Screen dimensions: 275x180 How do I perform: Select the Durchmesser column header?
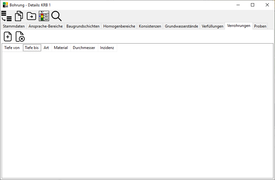(84, 48)
